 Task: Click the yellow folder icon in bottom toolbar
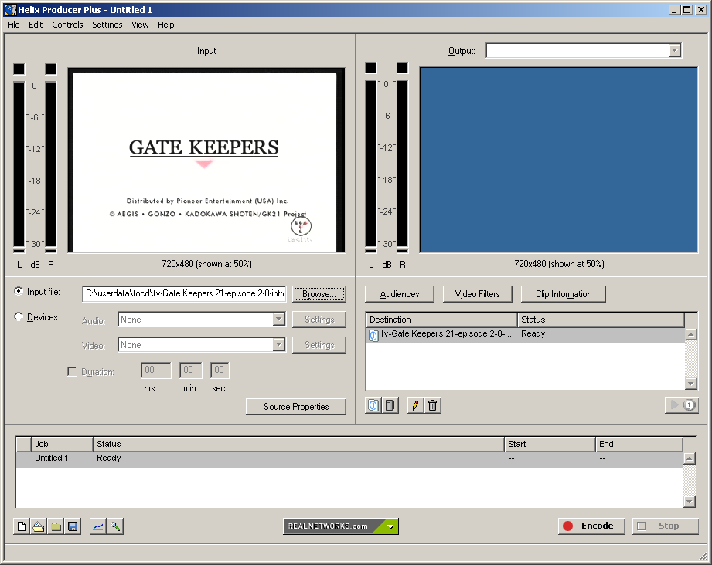[x=56, y=526]
